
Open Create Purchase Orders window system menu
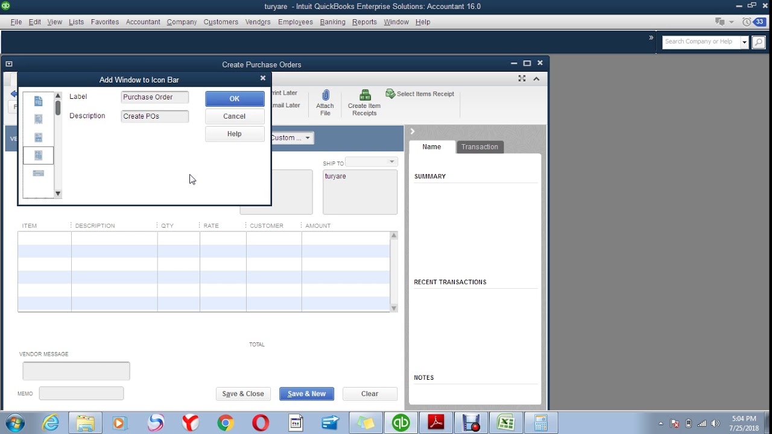point(8,63)
